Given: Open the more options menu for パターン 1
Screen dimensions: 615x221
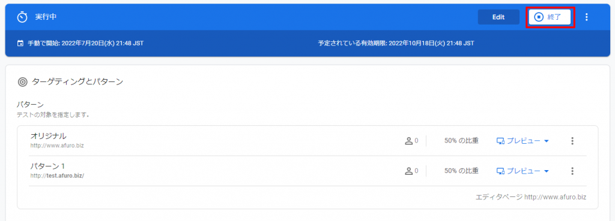Looking at the screenshot, I should click(572, 171).
